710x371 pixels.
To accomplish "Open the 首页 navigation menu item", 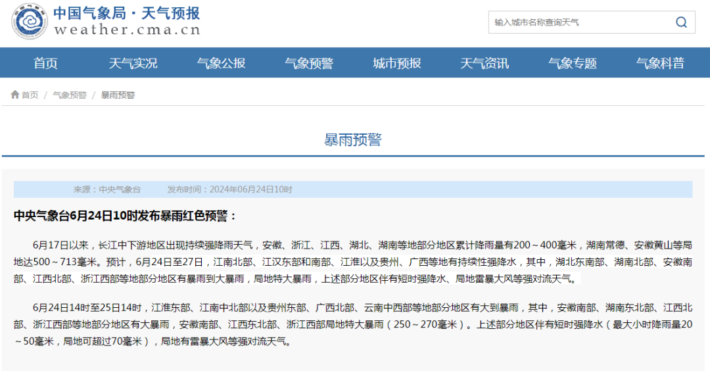I will [45, 63].
